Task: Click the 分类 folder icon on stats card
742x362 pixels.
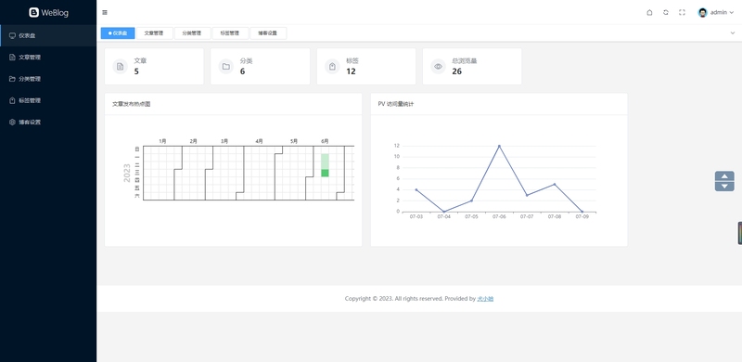Action: pyautogui.click(x=226, y=66)
